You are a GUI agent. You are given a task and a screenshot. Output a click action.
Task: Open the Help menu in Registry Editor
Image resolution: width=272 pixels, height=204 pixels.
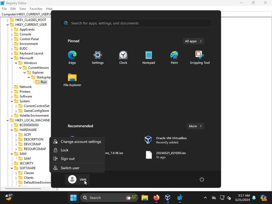coord(49,9)
